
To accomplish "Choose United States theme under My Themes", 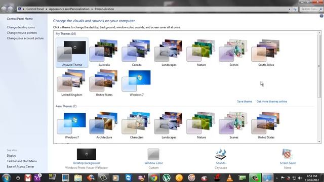I will [x=104, y=83].
